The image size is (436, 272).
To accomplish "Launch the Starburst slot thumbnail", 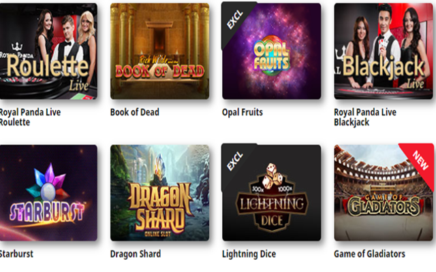I will [48, 192].
